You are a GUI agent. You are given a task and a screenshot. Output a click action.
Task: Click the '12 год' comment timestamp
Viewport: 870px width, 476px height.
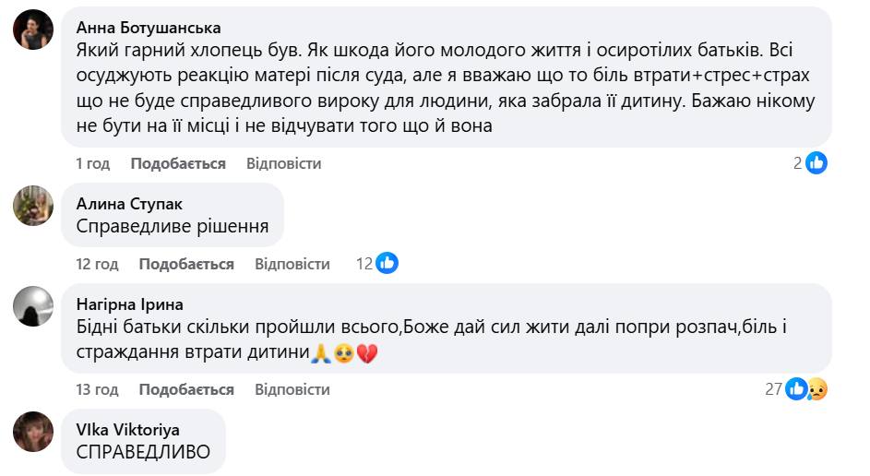coord(97,264)
